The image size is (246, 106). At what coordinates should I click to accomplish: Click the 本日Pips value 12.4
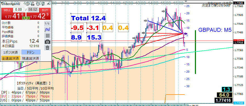pos(34,41)
